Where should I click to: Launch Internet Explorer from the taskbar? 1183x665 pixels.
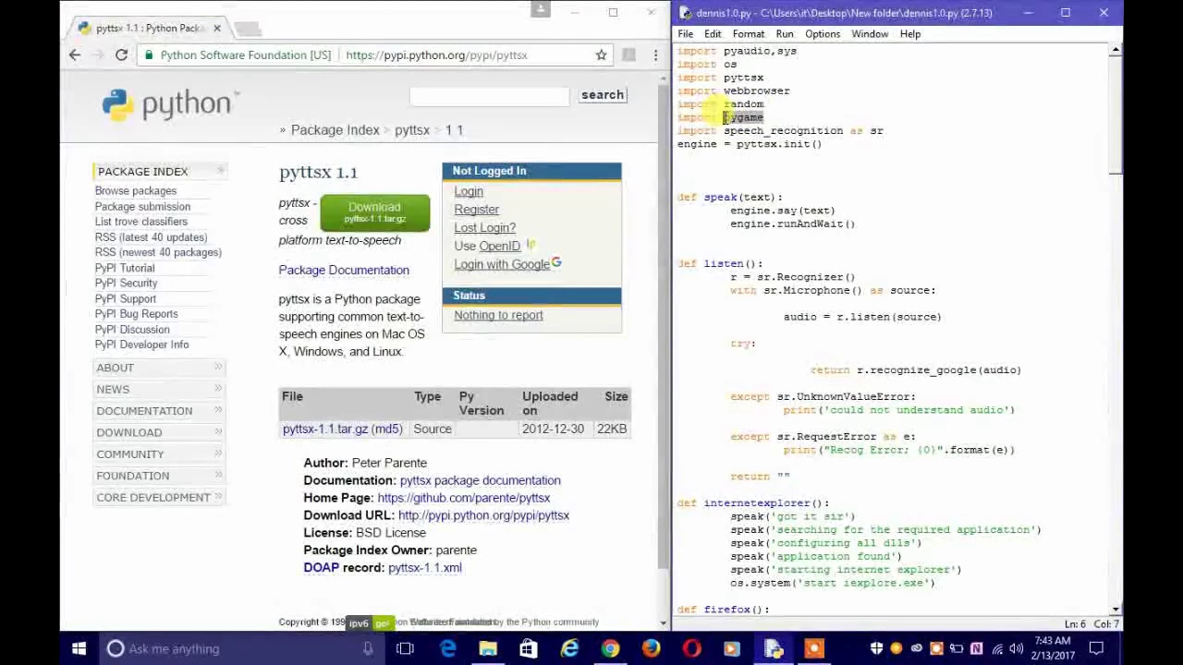pyautogui.click(x=569, y=648)
